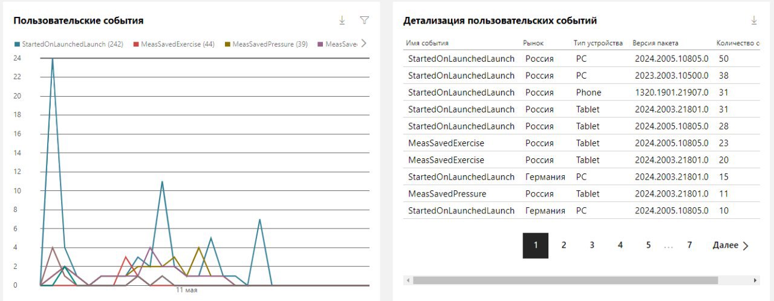Image resolution: width=774 pixels, height=301 pixels.
Task: Open the filter for the events chart
Action: coord(364,20)
